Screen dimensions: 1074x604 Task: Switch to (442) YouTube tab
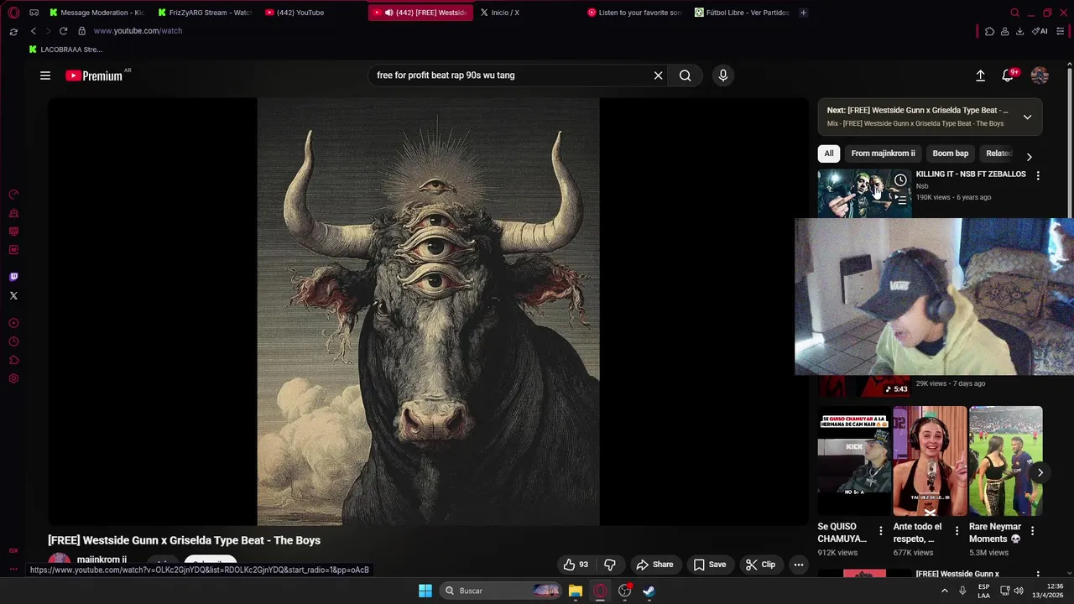coord(312,13)
